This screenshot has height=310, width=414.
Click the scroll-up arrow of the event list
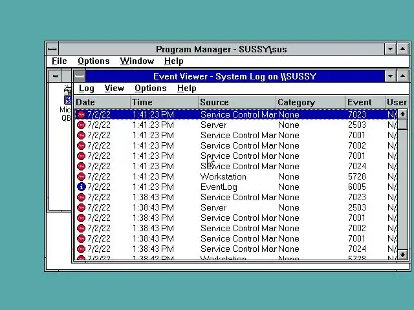(x=402, y=114)
